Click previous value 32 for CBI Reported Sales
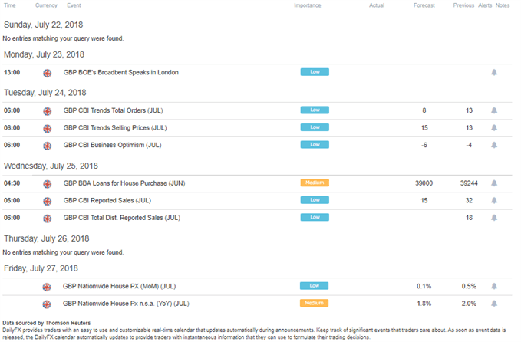 pos(469,201)
